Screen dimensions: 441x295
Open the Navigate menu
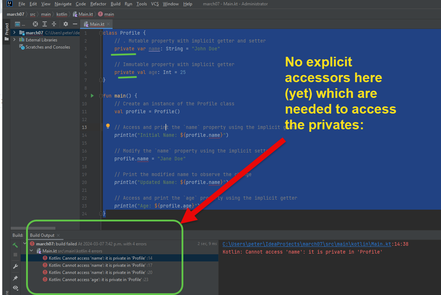click(x=63, y=4)
